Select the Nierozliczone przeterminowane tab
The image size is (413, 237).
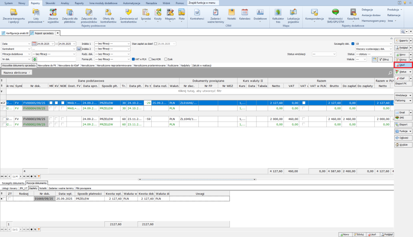[149, 65]
